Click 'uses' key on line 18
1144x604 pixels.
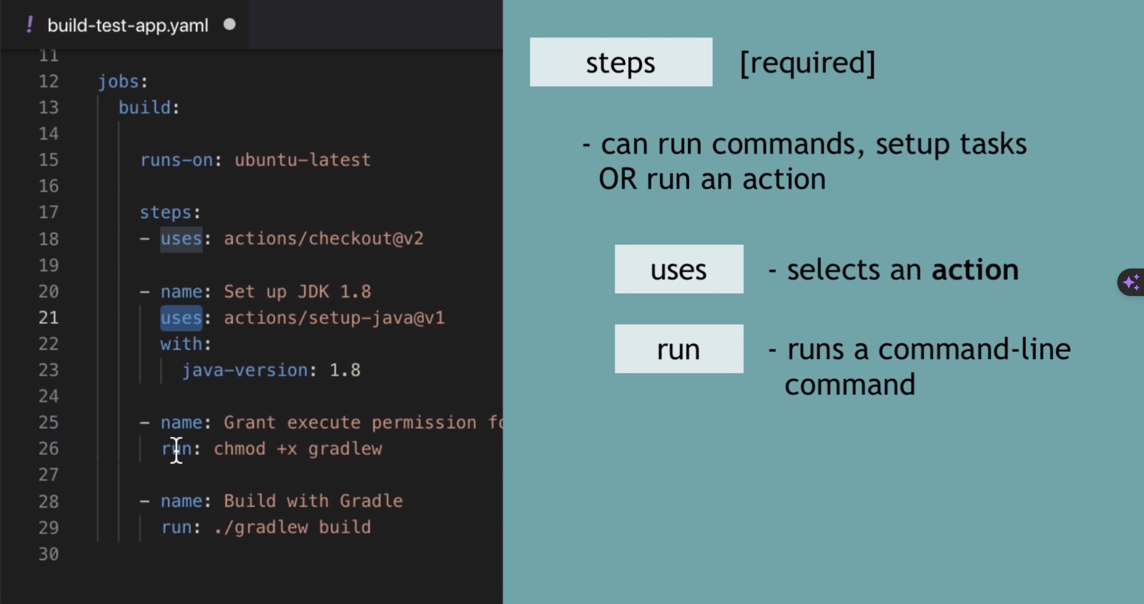(x=181, y=239)
